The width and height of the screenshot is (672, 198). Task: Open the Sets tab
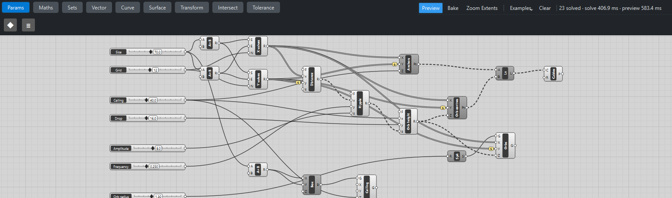[72, 7]
